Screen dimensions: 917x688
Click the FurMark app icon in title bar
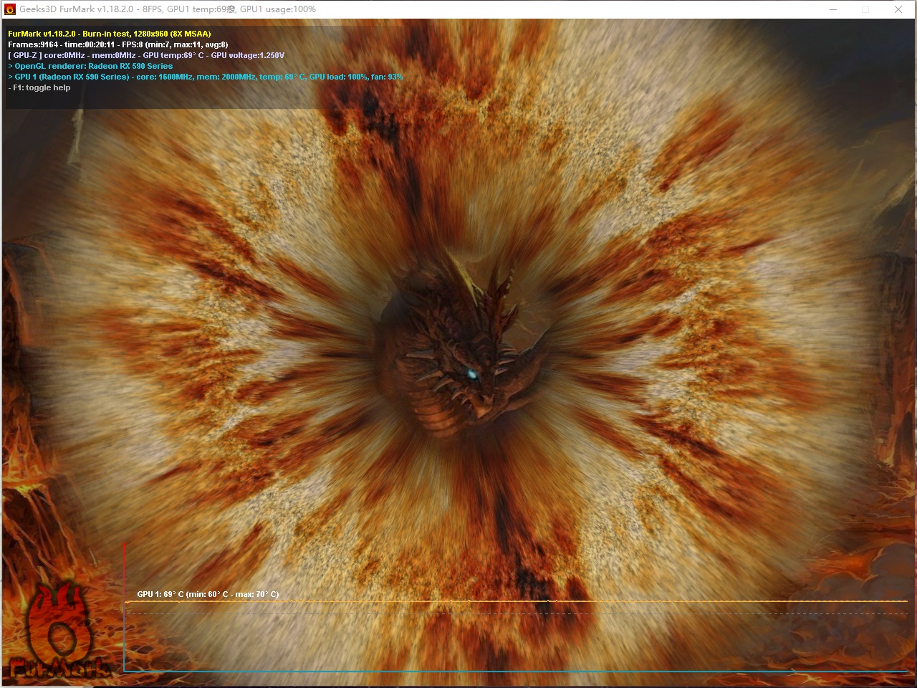10,9
